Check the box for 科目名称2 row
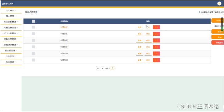The width and height of the screenshot is (224, 112). [x=33, y=34]
